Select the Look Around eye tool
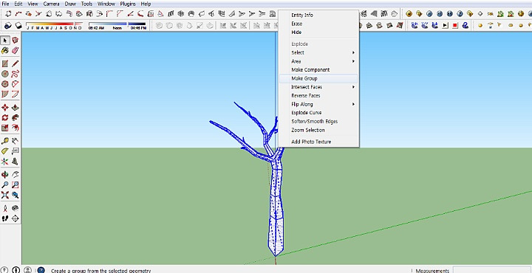 pyautogui.click(x=16, y=208)
